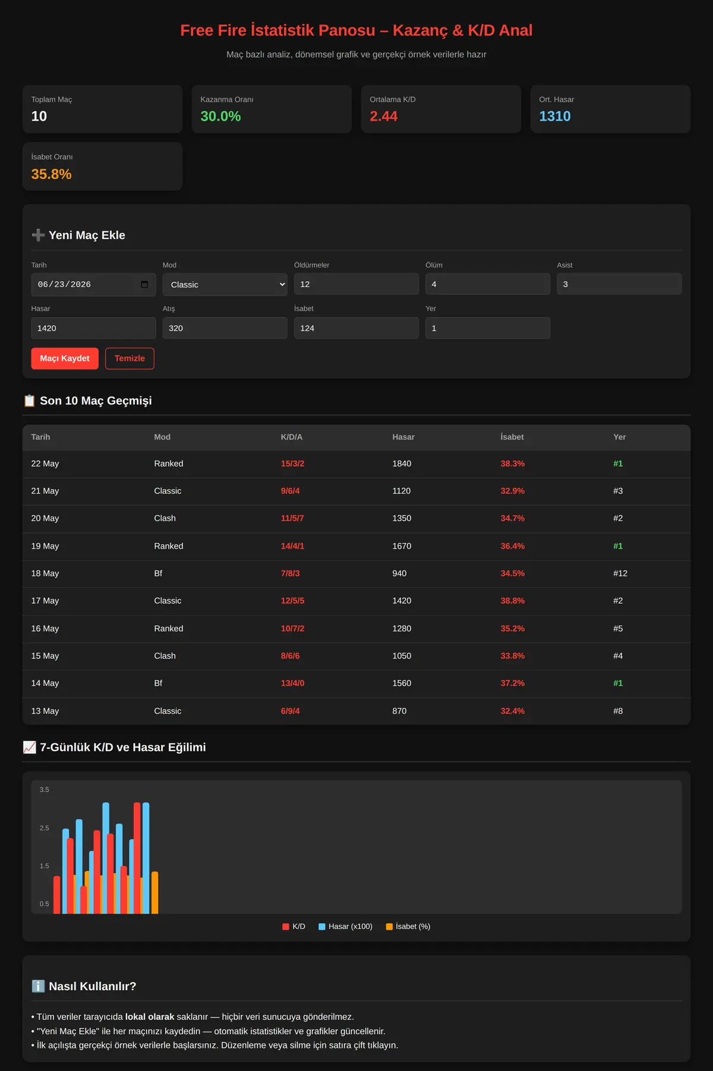
Task: Click the Hasar input with 1420
Action: click(93, 328)
